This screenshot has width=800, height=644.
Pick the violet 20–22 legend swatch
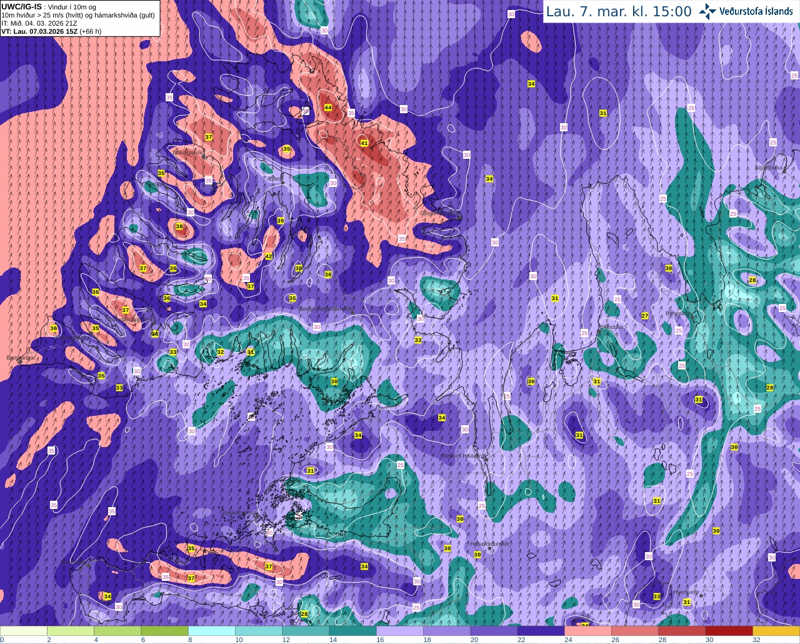[494, 631]
